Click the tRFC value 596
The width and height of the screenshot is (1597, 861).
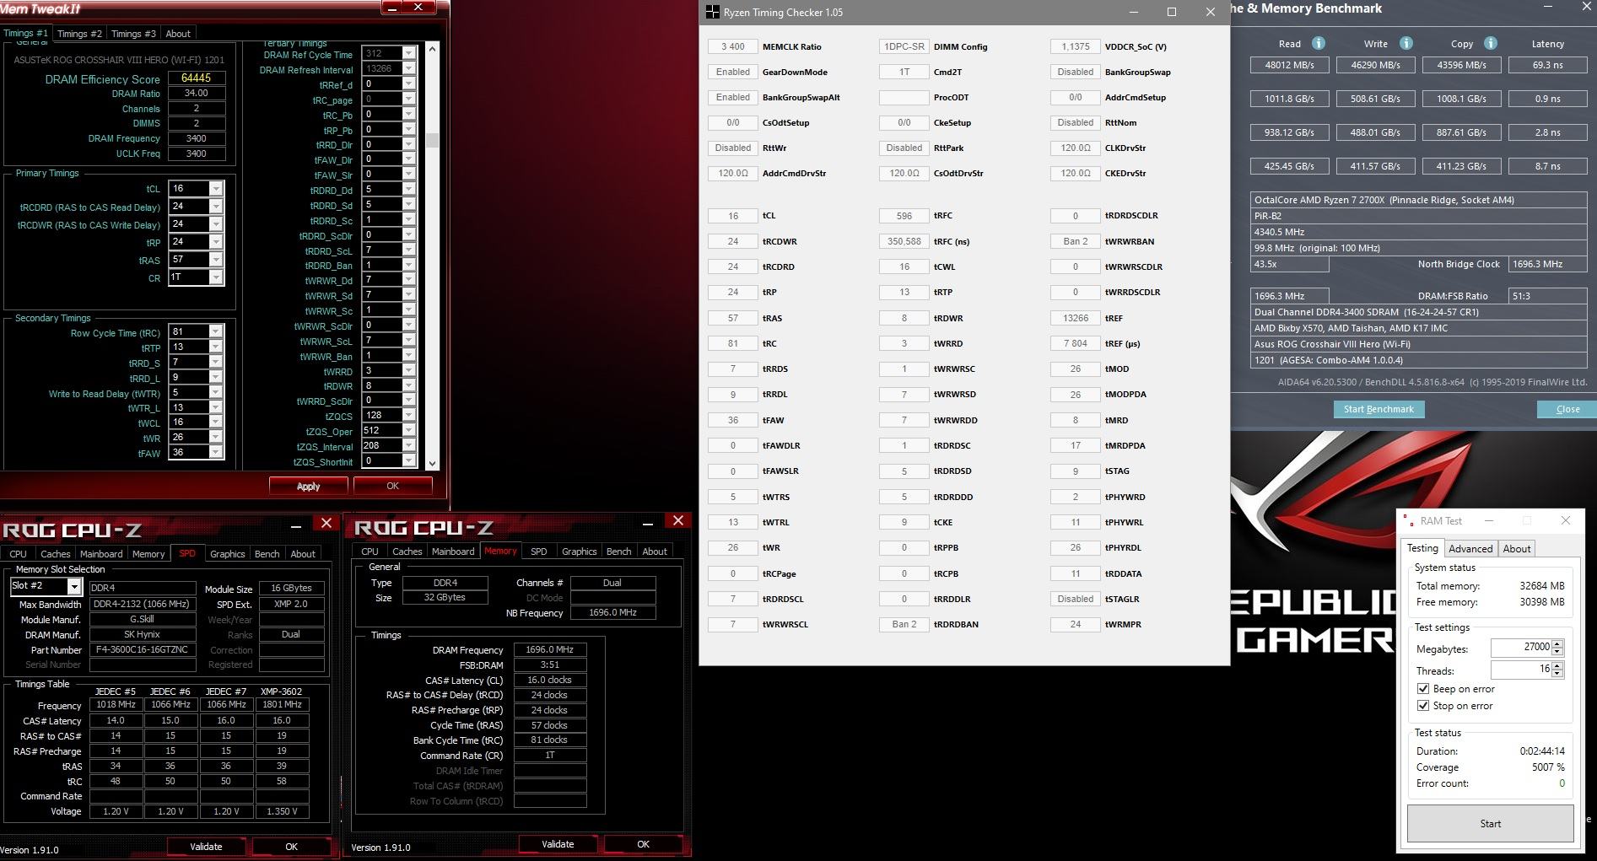coord(904,216)
